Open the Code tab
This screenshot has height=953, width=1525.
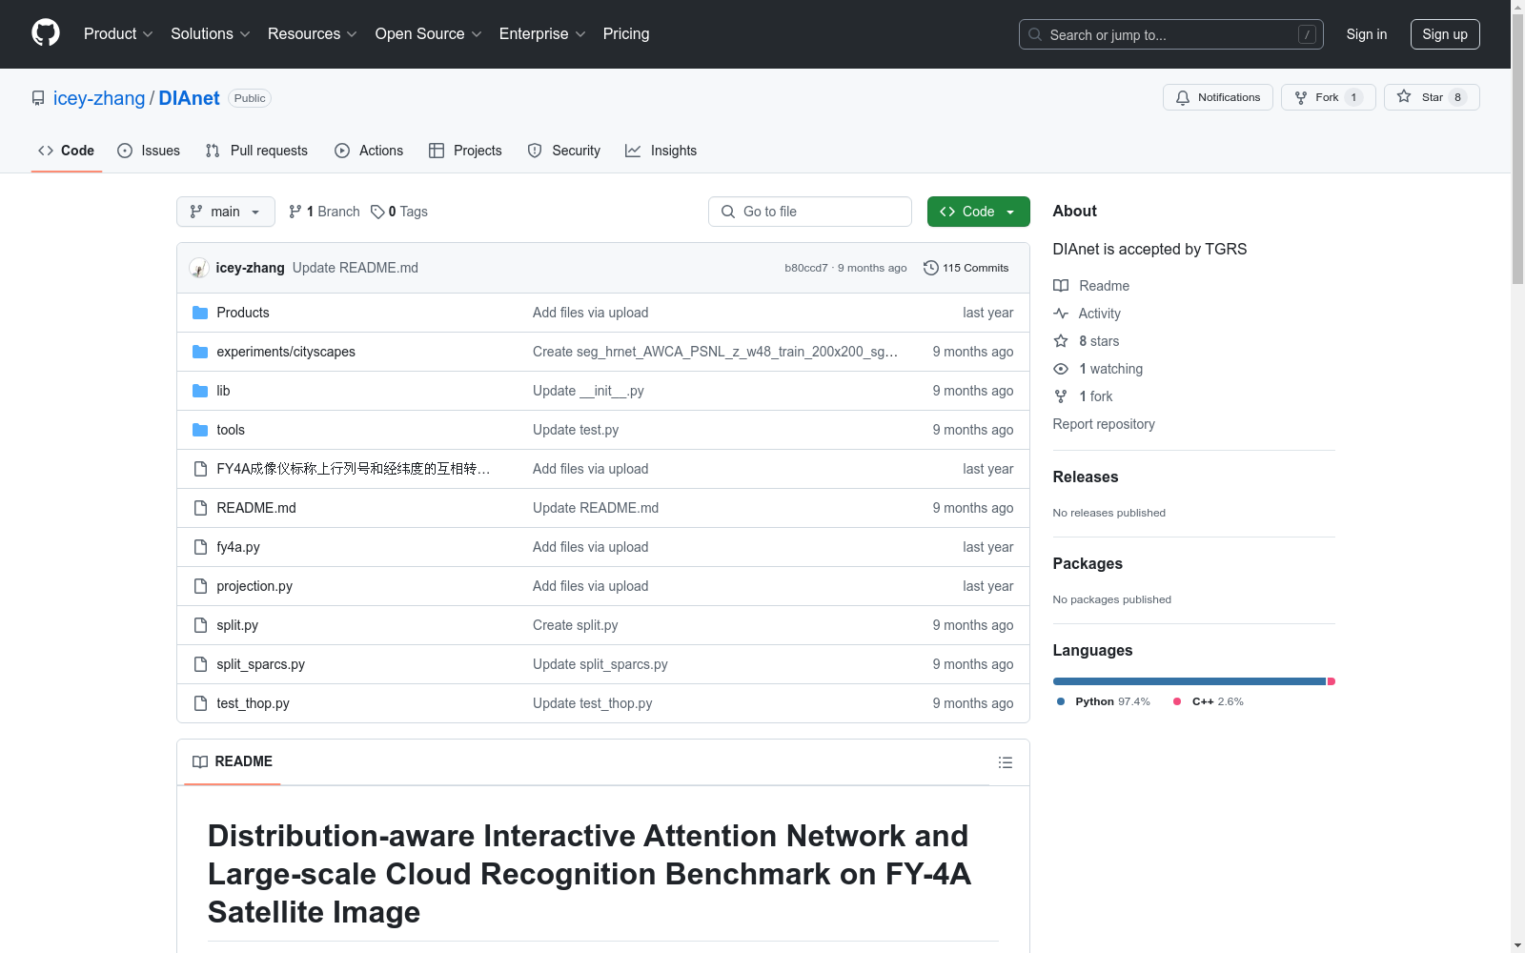pyautogui.click(x=67, y=151)
